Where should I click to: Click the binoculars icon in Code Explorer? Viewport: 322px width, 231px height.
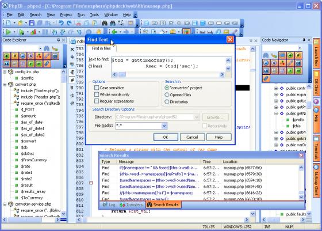coord(47,48)
